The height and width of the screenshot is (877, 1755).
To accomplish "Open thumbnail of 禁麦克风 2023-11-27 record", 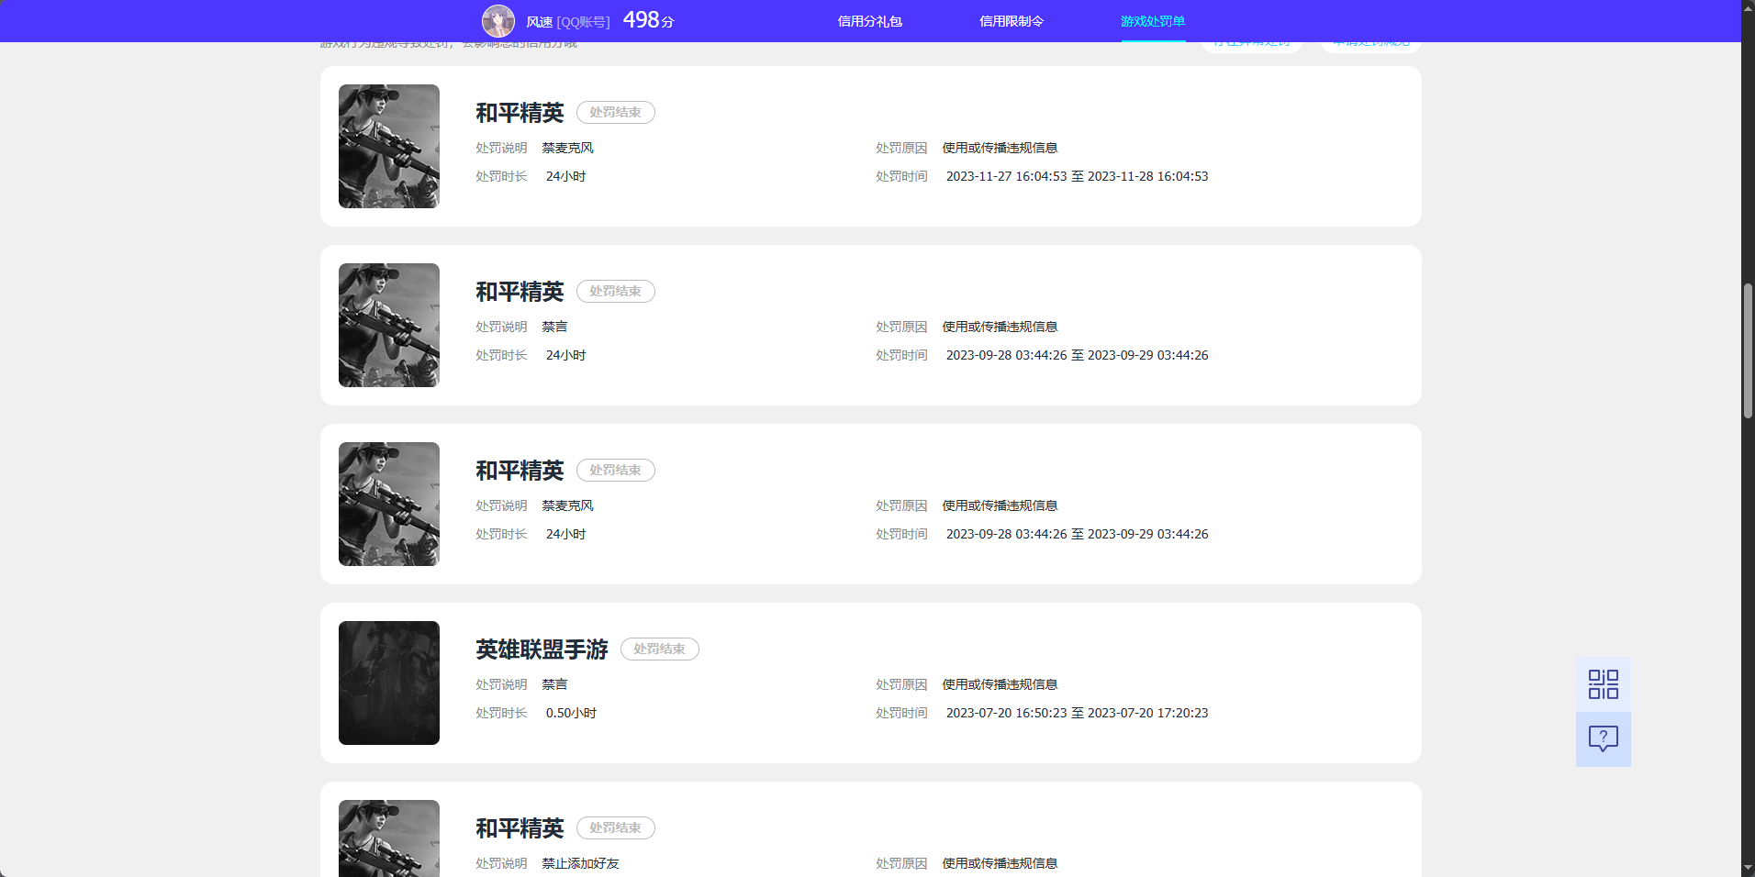I will coord(389,146).
